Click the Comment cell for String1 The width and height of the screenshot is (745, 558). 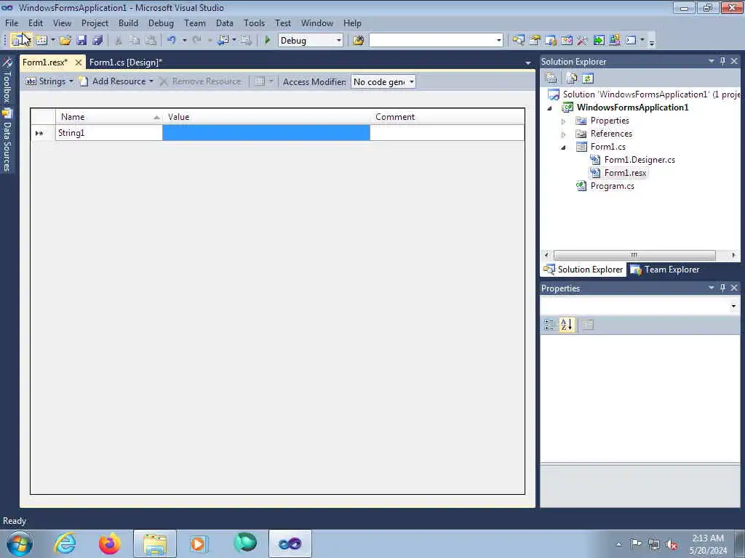447,133
